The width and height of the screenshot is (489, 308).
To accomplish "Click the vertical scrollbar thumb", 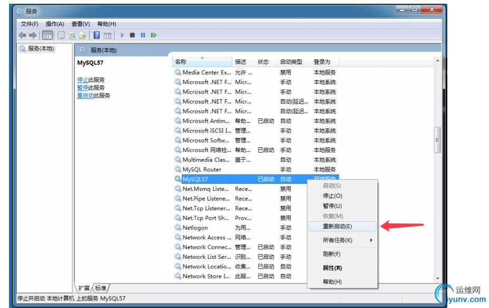I will click(437, 140).
